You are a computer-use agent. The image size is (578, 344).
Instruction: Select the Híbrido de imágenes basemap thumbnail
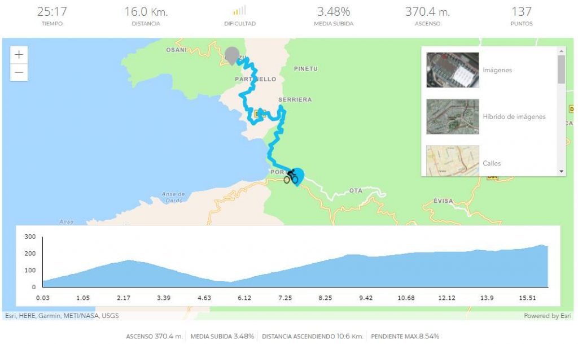453,116
